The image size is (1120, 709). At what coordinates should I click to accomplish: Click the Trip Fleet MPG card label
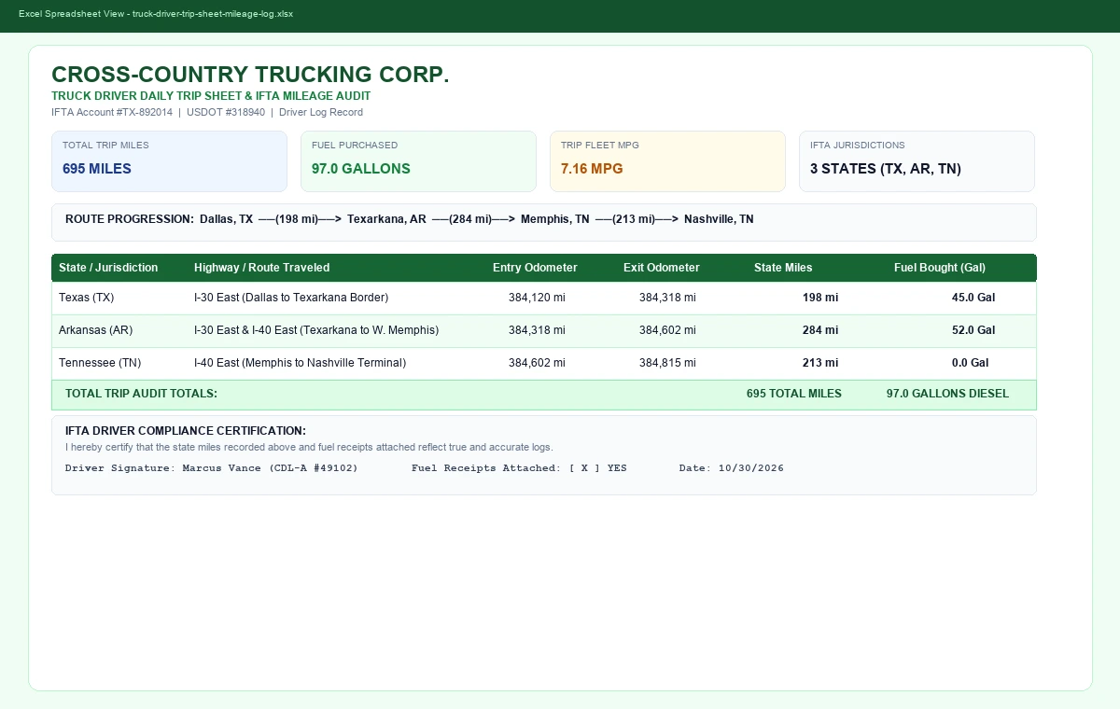(x=600, y=146)
